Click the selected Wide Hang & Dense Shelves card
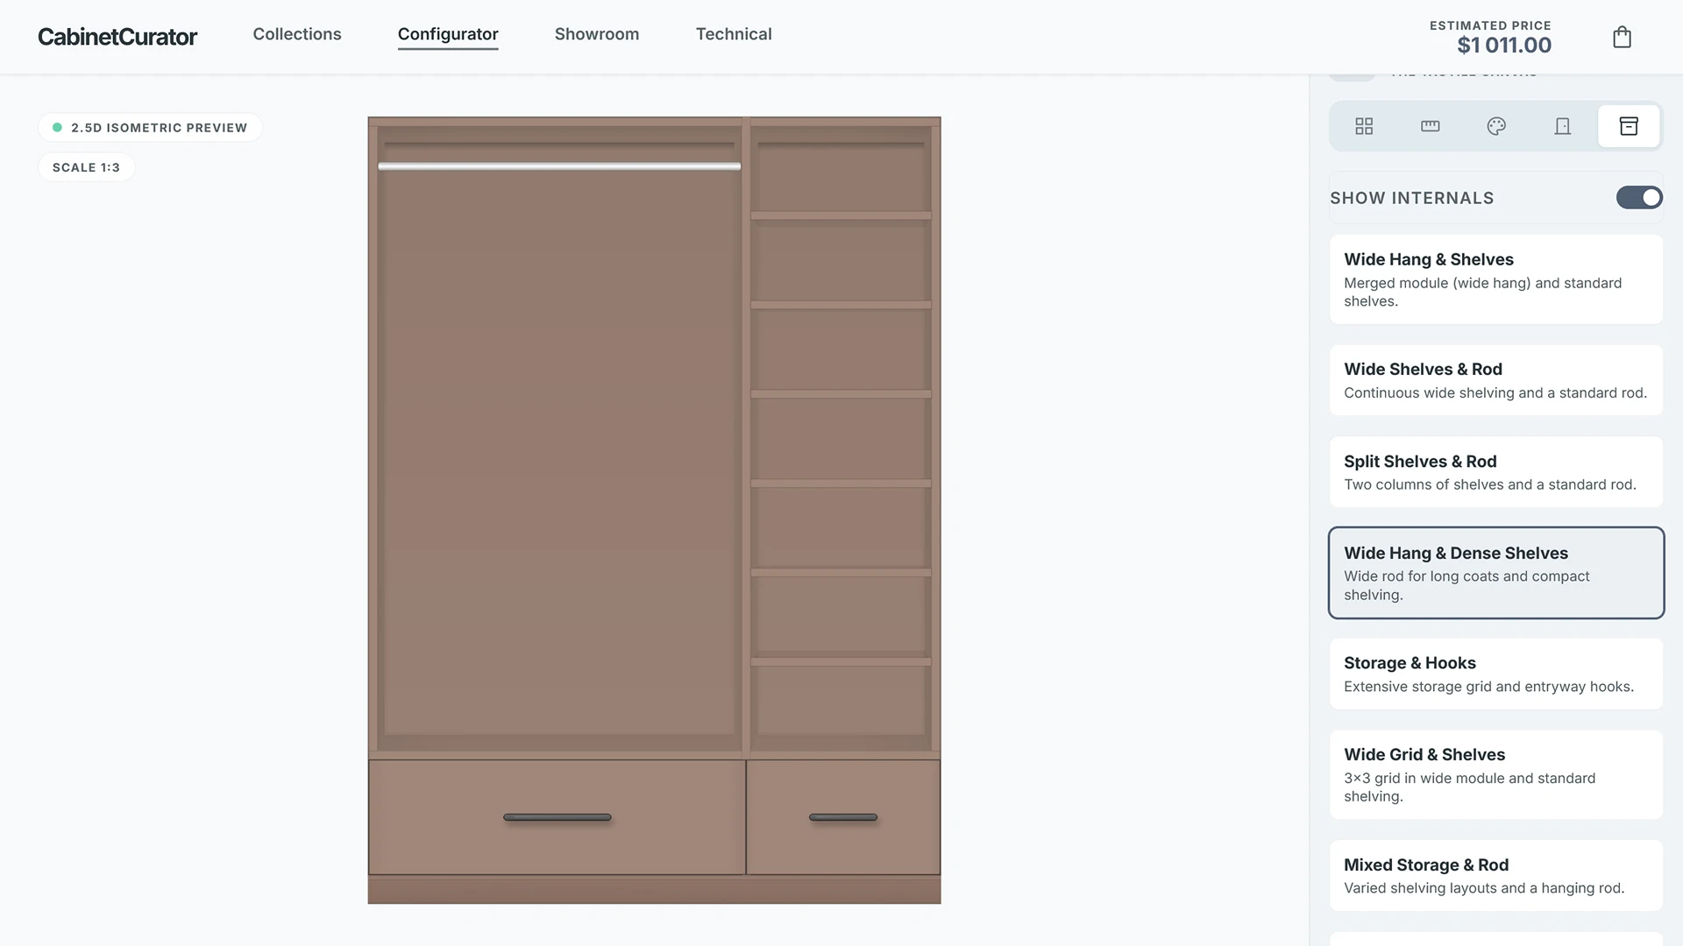The width and height of the screenshot is (1683, 946). click(1495, 572)
